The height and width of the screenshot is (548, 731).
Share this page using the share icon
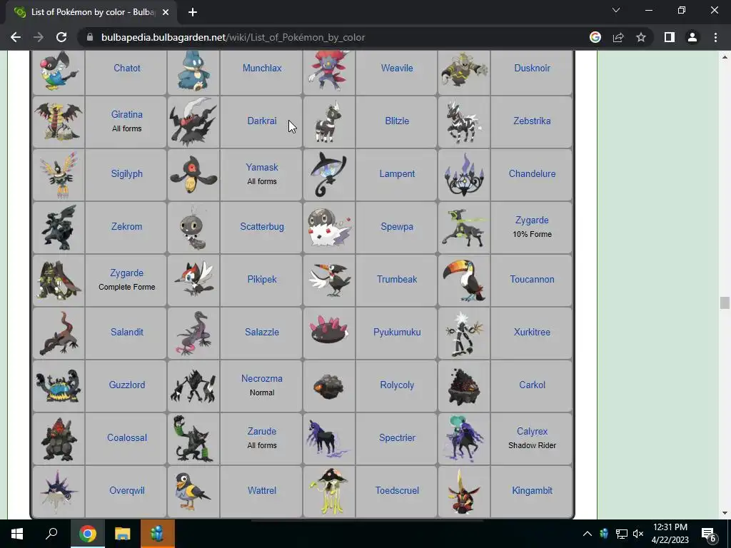click(618, 37)
